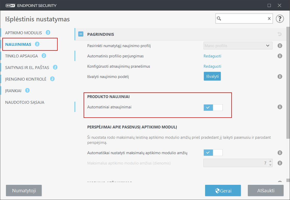Screen dimensions: 290x200
Task: Increase Maksimalus aptikimo modulio amžius value
Action: 270,161
